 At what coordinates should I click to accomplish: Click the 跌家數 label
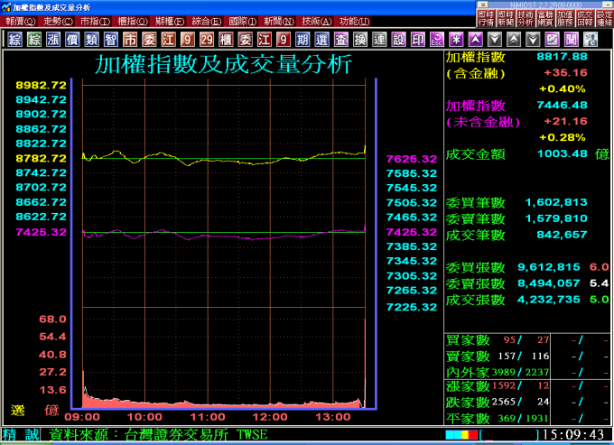click(x=468, y=402)
